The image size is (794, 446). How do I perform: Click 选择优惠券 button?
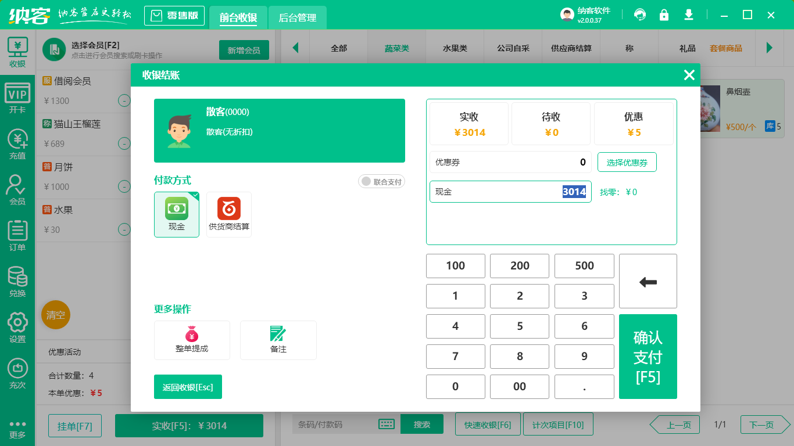(x=627, y=162)
